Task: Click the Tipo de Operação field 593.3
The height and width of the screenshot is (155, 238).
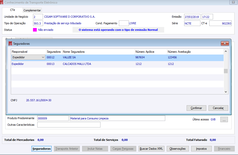Action: click(38, 23)
